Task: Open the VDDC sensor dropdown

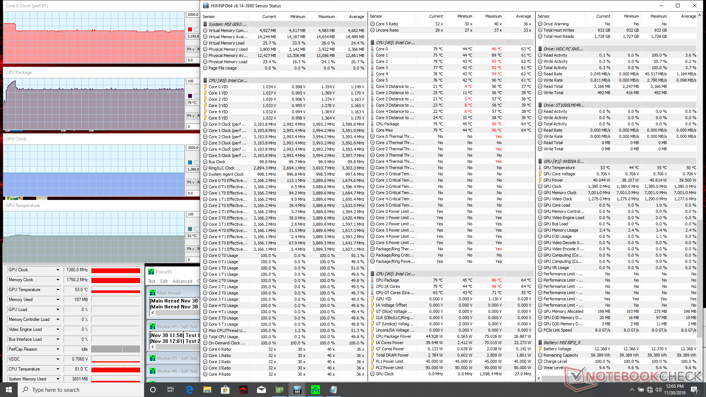Action: [x=58, y=359]
